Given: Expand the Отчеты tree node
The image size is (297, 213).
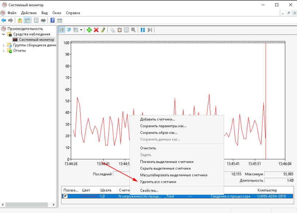Looking at the screenshot, I should tap(4, 51).
